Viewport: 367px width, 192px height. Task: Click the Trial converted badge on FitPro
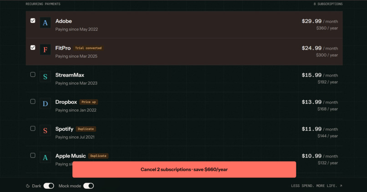(x=88, y=48)
